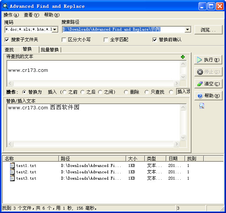
Task: Sort results by 找到 column header
Action: click(194, 159)
